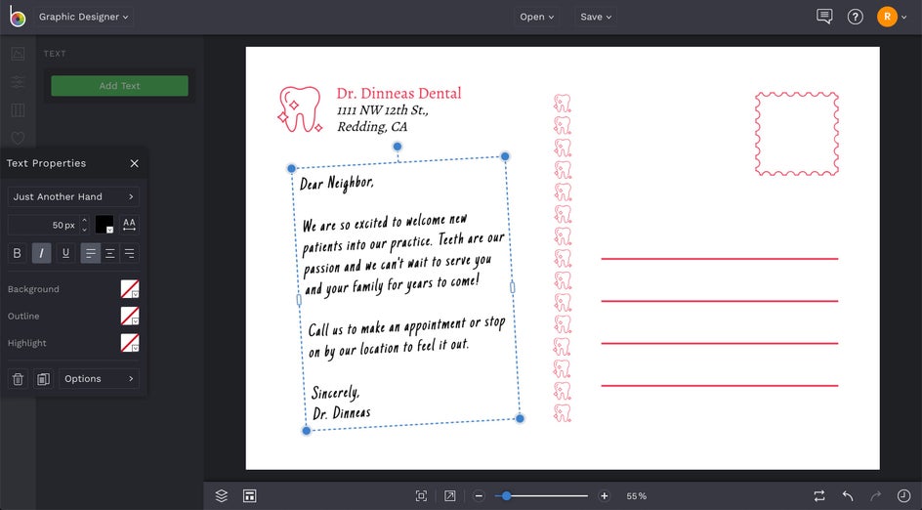922x510 pixels.
Task: Open the Customize sliders sidebar icon
Action: pyautogui.click(x=19, y=82)
